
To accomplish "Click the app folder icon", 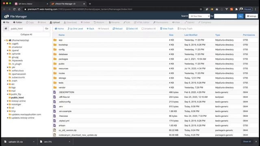I will (x=55, y=40).
